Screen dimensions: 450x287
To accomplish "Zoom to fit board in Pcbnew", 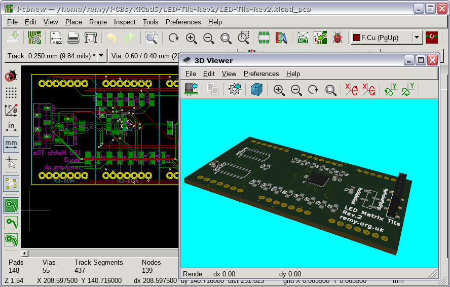I will coord(226,38).
